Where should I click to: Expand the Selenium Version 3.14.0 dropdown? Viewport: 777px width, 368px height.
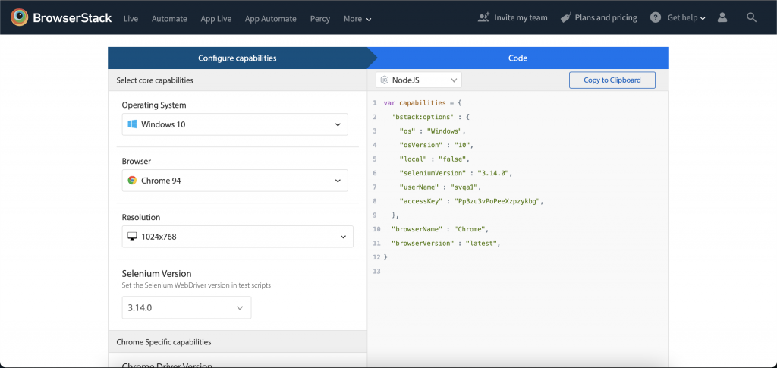coord(239,307)
